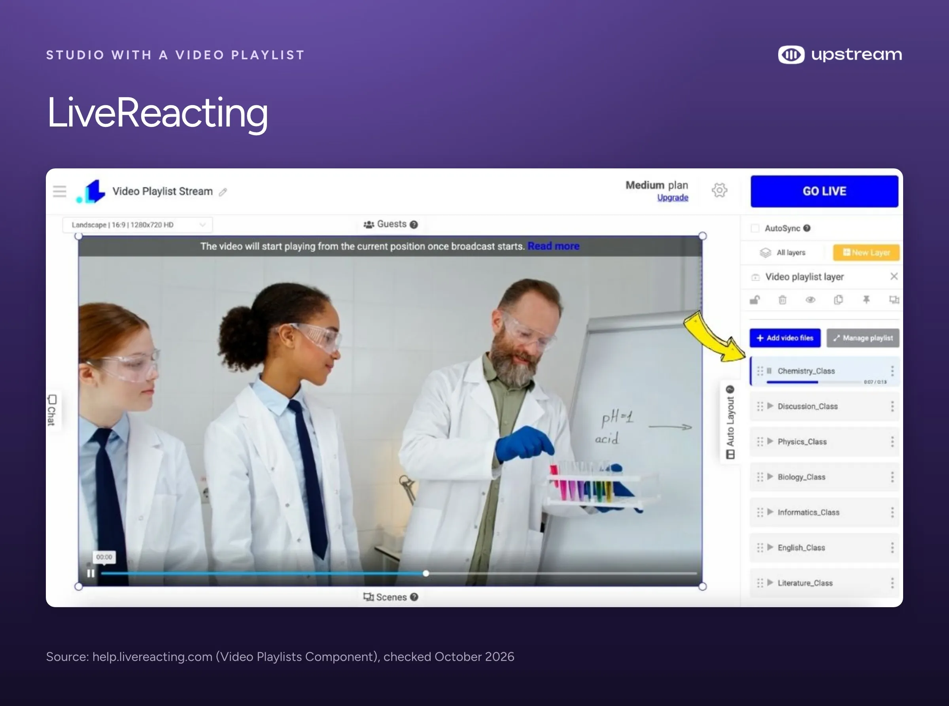Open the hamburger menu icon
The width and height of the screenshot is (949, 706).
tap(59, 191)
